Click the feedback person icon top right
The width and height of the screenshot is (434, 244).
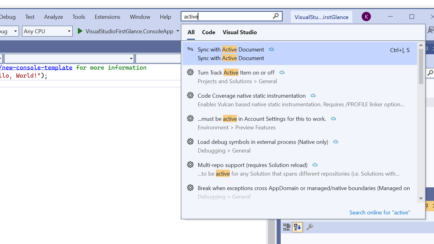coord(431,30)
